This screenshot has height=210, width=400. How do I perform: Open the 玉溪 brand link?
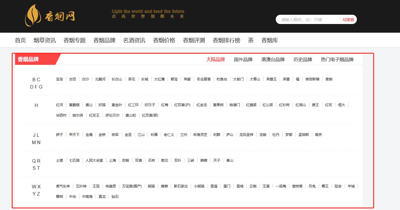click(x=266, y=186)
